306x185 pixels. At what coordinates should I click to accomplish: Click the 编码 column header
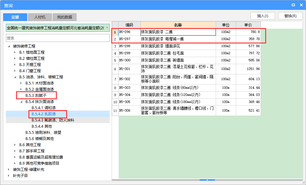click(x=130, y=25)
